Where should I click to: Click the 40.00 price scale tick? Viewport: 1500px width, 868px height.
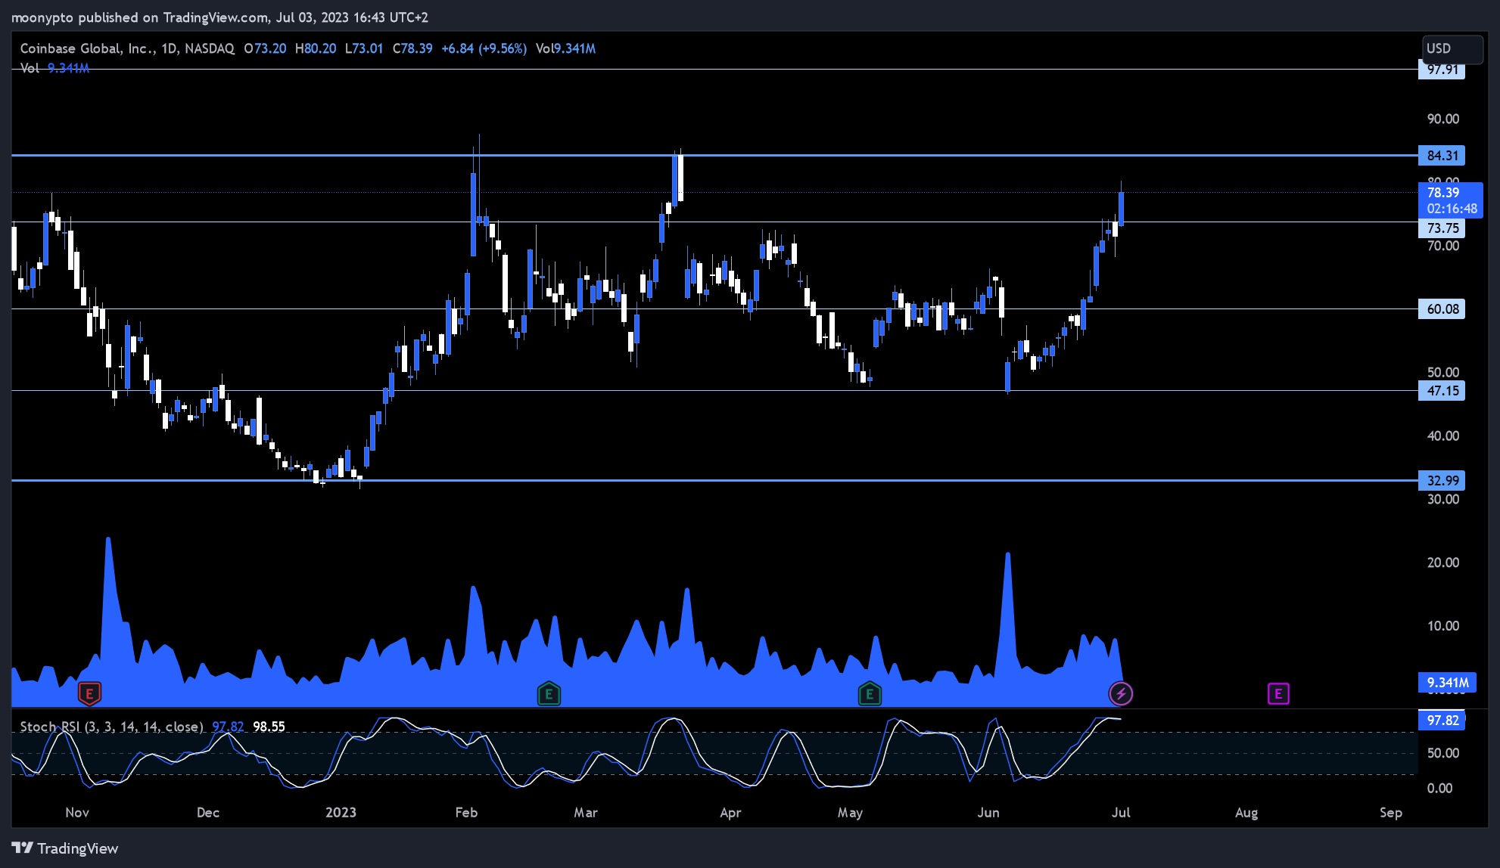tap(1443, 436)
